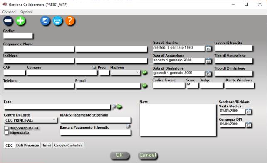Open the Comandi menu
This screenshot has width=267, height=163.
pyautogui.click(x=10, y=12)
